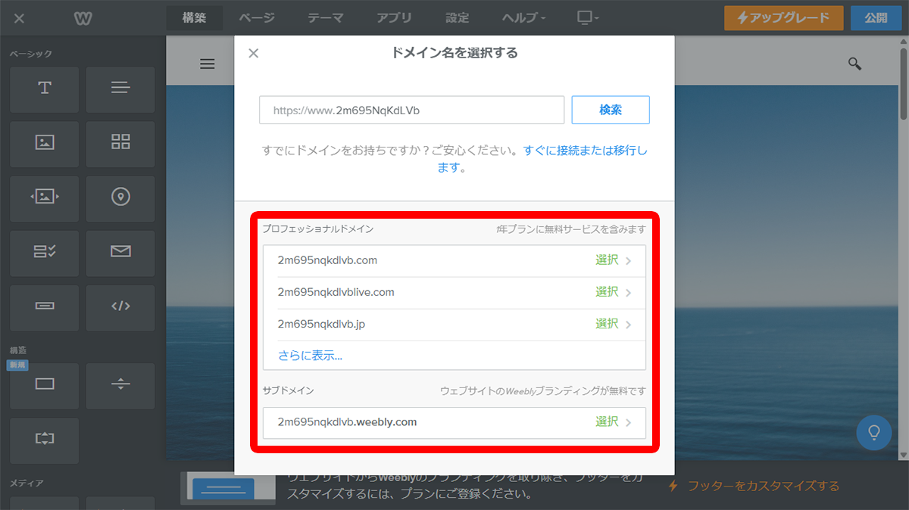Screen dimensions: 909x510
Task: Open the ヘルプ dropdown menu
Action: coord(523,17)
